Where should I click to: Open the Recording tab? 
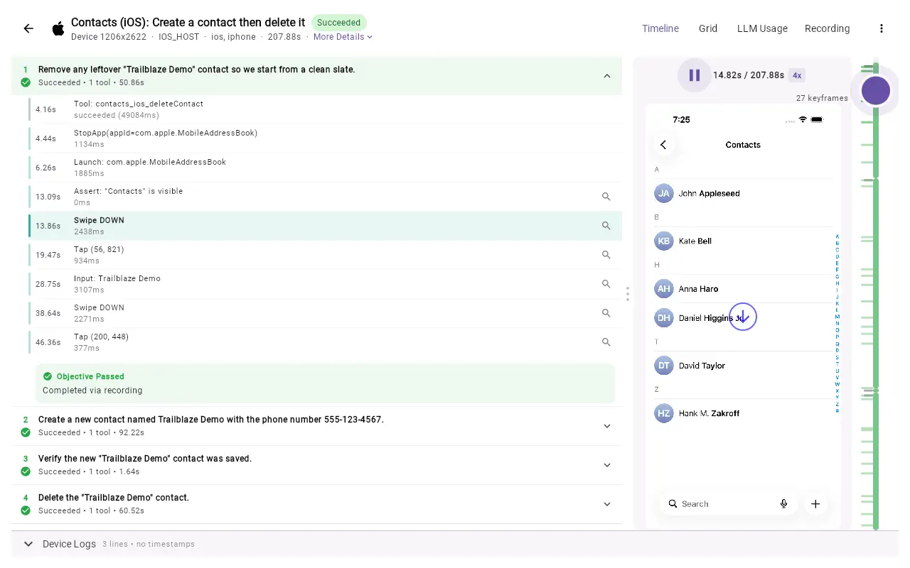coord(828,28)
